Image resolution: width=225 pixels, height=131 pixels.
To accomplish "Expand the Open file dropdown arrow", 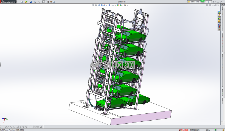I will [28, 2].
